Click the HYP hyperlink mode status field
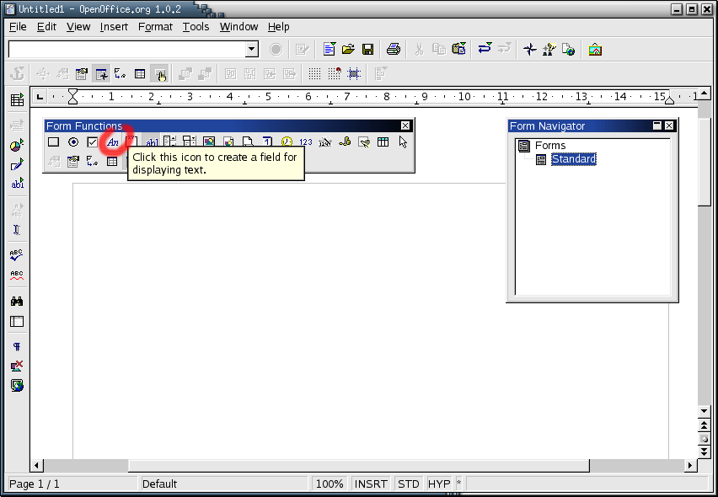718x497 pixels. 439,484
